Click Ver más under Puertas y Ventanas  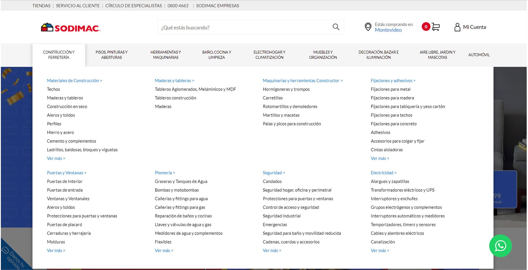pos(56,250)
